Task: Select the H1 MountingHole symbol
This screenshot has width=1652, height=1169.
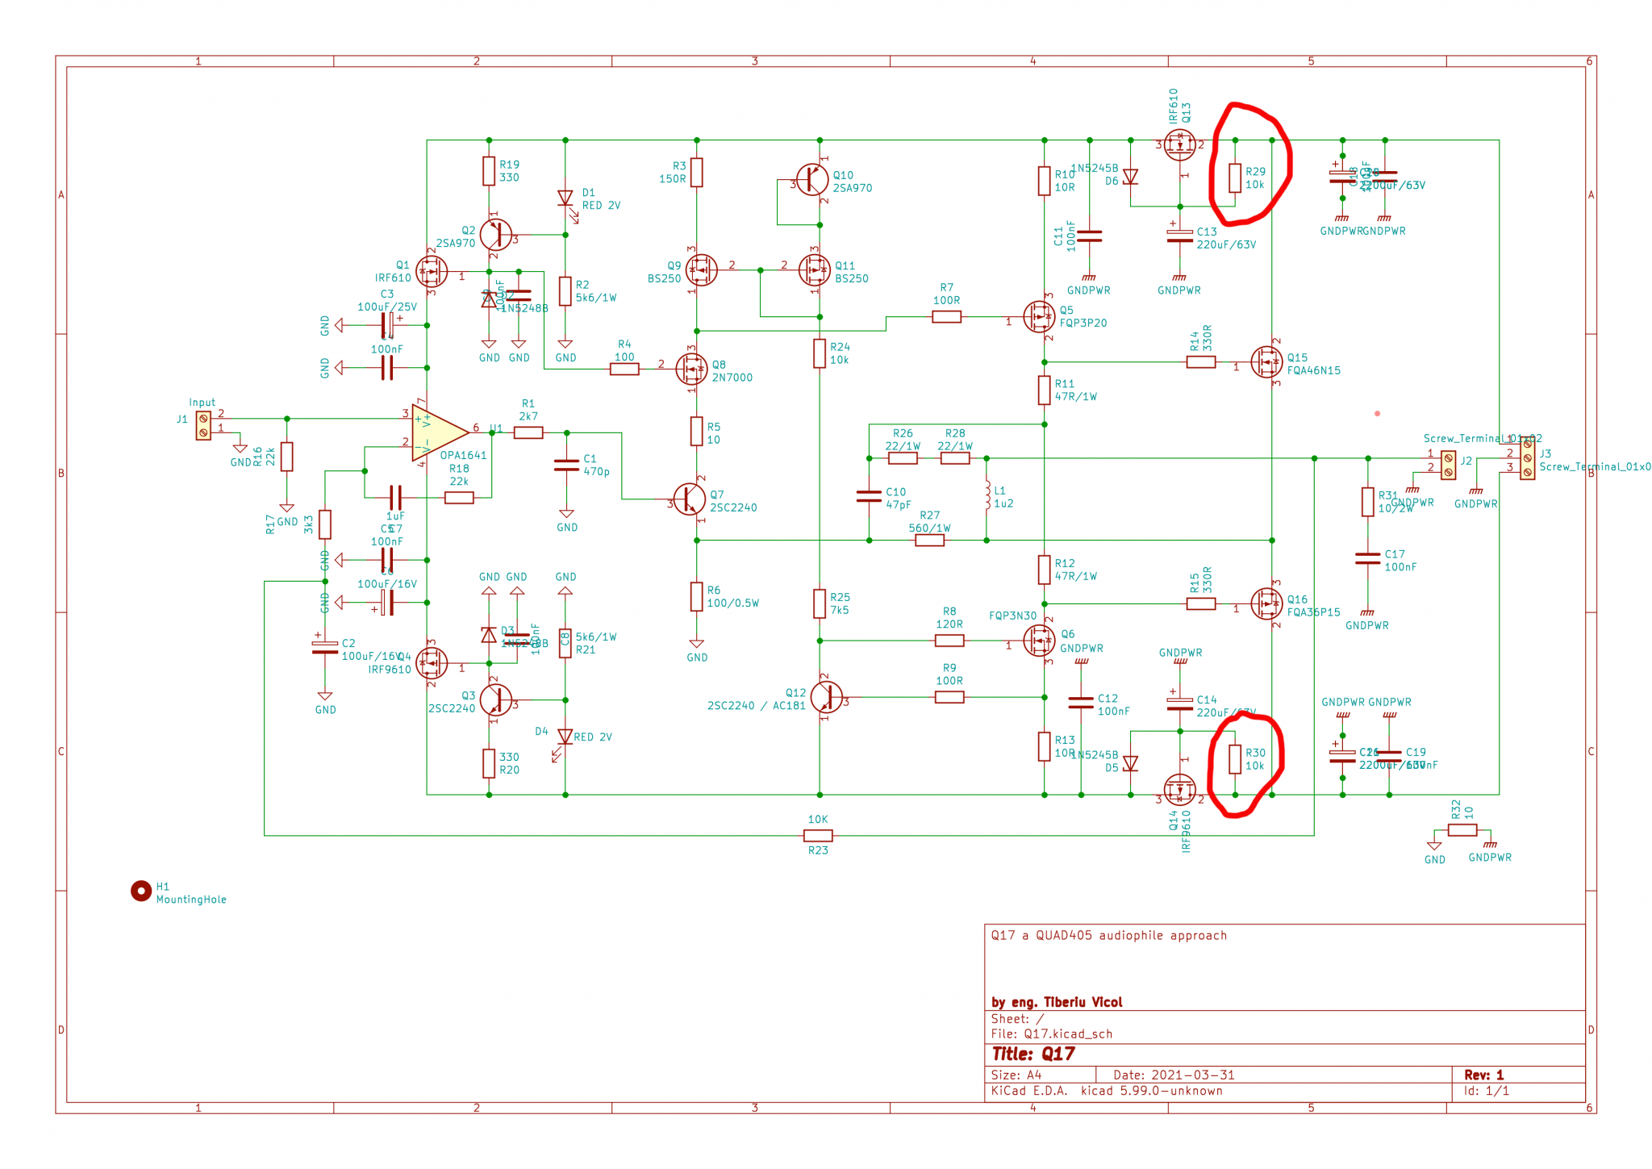Action: tap(141, 891)
